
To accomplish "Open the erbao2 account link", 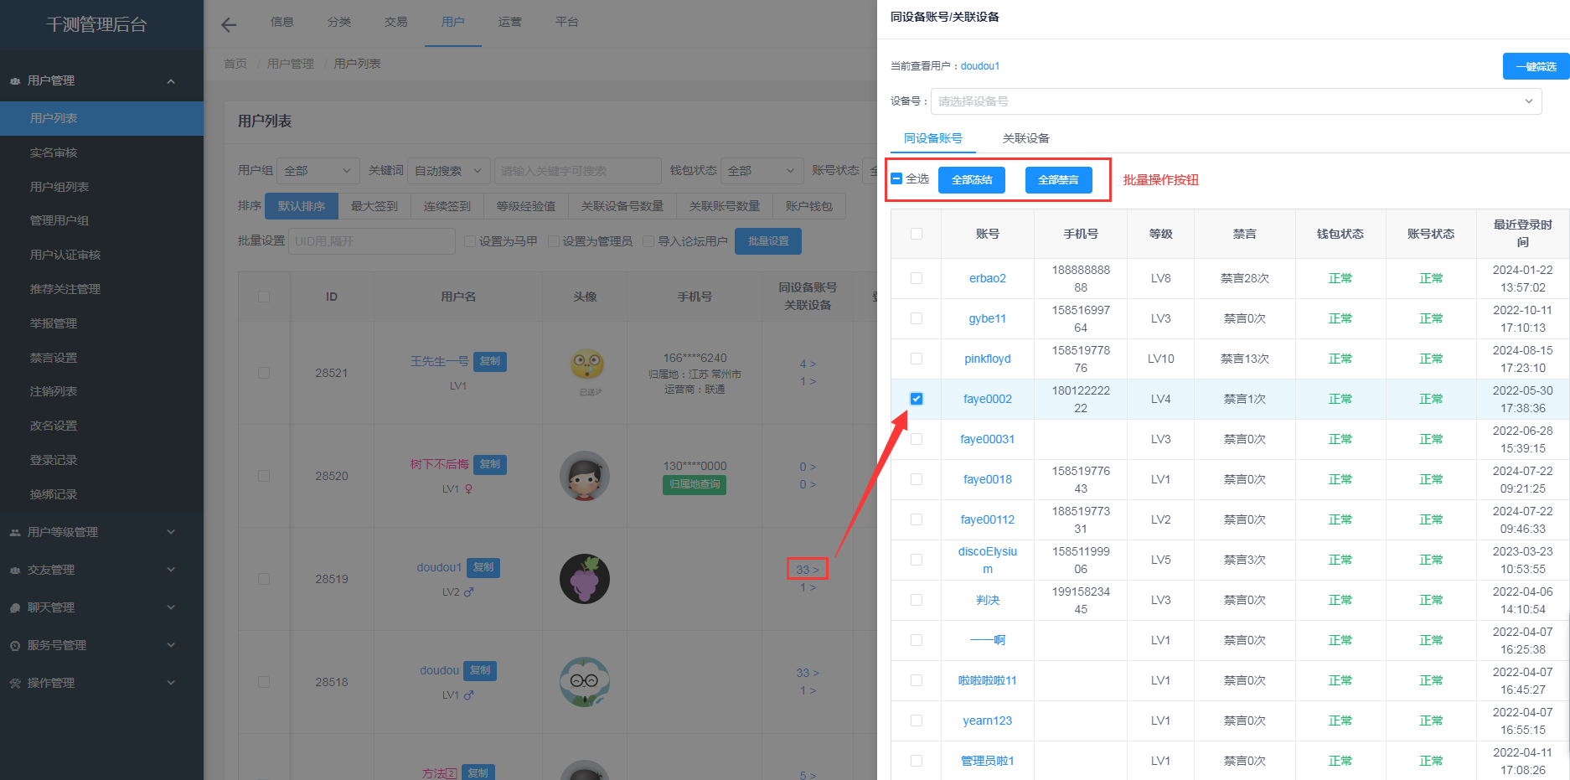I will [x=988, y=278].
